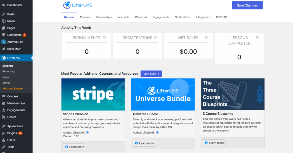Click the Registrations info icon

click(155, 37)
